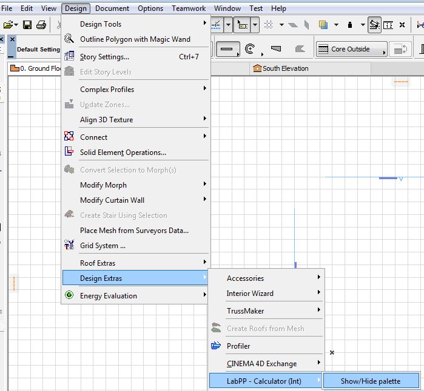Click the guide line snap toolbar icon
The height and width of the screenshot is (391, 424).
(x=216, y=25)
